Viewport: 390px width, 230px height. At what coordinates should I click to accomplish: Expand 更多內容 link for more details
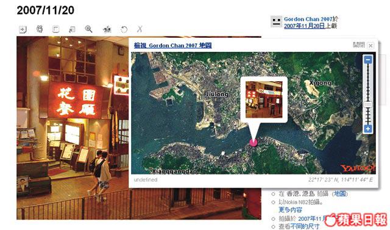290,210
